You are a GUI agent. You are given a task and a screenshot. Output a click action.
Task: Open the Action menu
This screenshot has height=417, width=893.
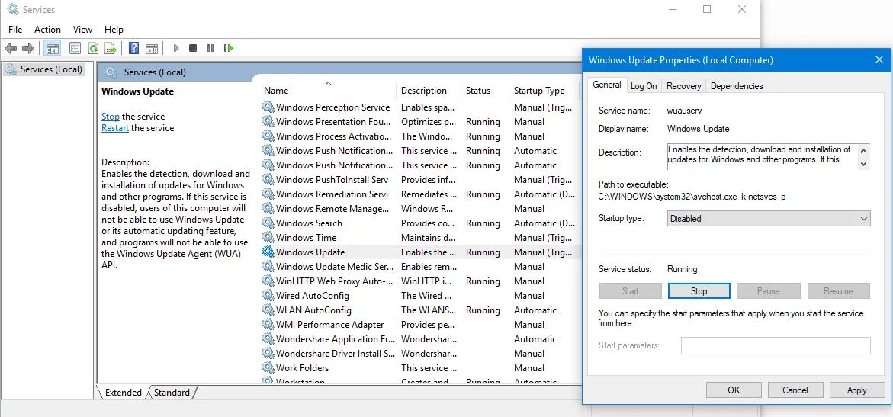pyautogui.click(x=47, y=30)
